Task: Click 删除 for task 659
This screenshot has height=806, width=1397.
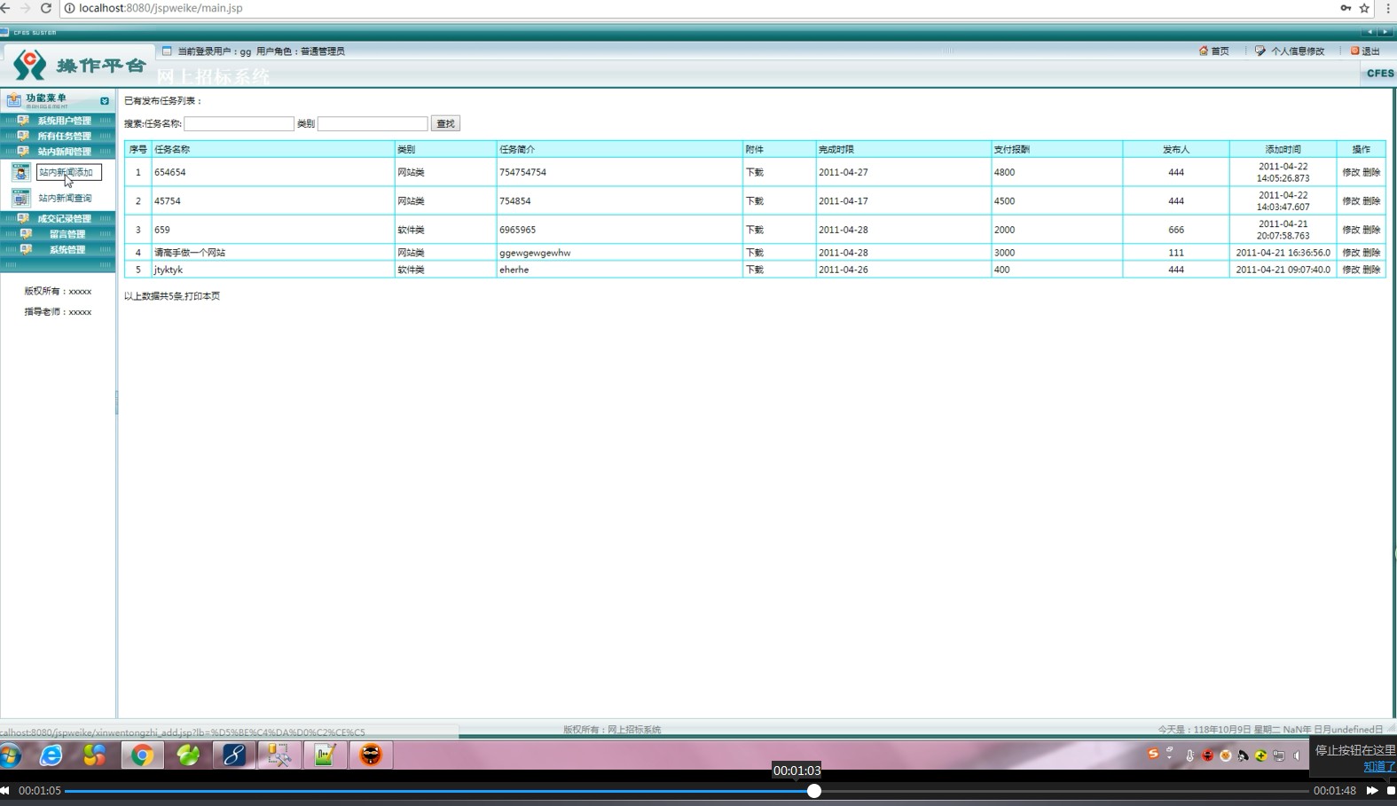Action: pos(1371,230)
